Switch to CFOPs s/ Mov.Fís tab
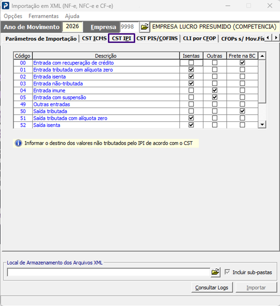This screenshot has height=306, width=280. [243, 39]
